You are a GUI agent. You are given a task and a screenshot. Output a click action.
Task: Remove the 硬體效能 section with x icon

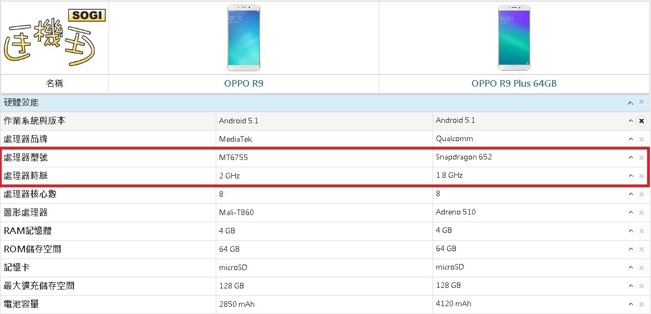(642, 102)
